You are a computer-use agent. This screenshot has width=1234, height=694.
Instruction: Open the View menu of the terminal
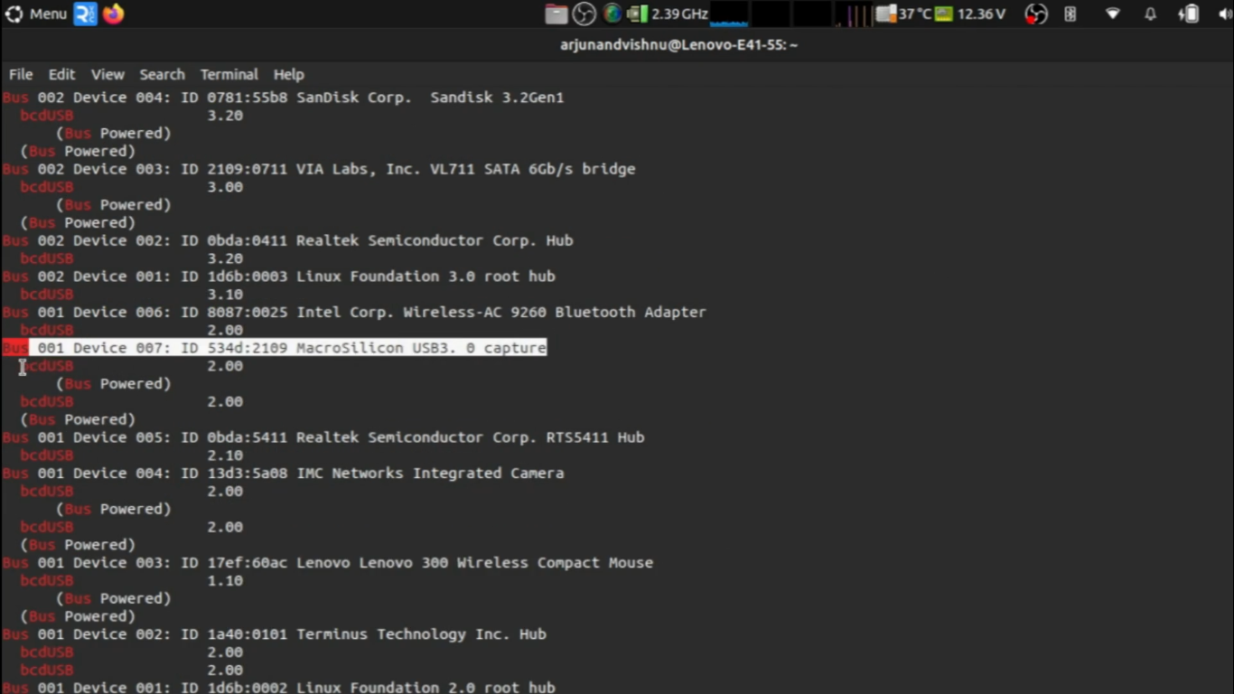(x=107, y=74)
